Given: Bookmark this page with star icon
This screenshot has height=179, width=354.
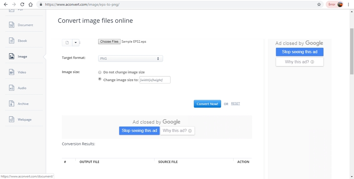Looking at the screenshot, I should pyautogui.click(x=319, y=5).
